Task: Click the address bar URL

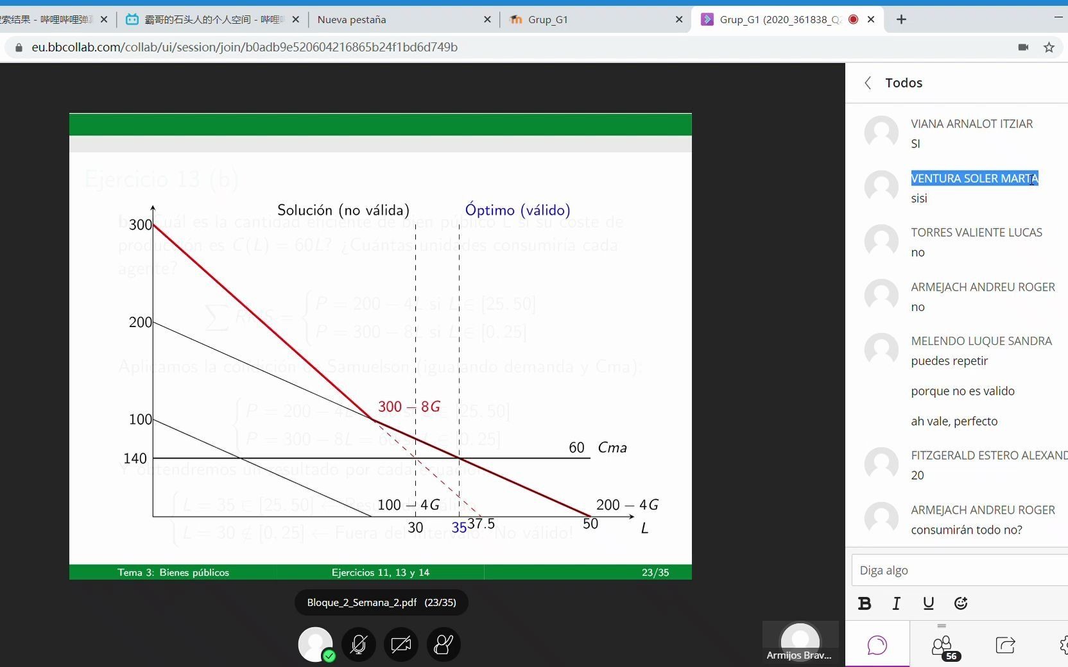Action: tap(245, 47)
